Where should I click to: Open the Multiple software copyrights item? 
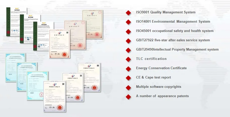[159, 87]
